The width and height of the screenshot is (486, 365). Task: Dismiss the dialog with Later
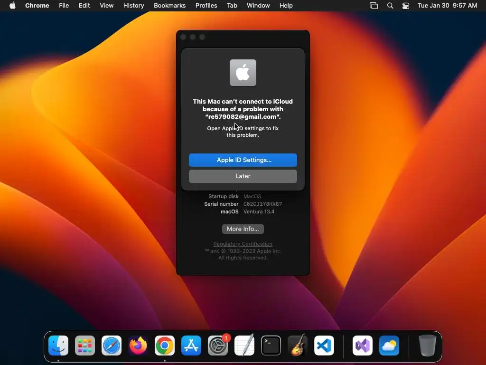coord(243,176)
